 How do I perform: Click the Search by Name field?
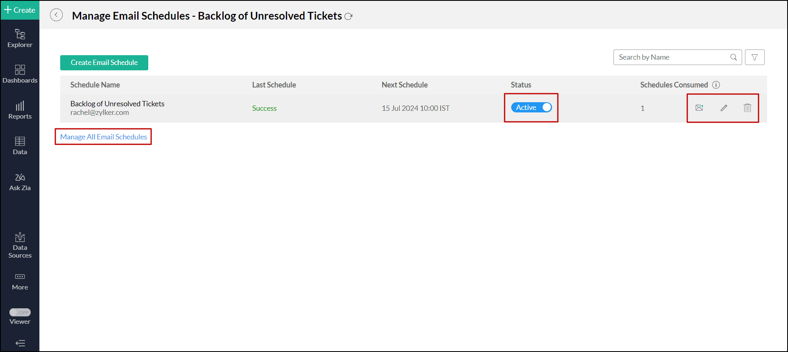(x=672, y=58)
